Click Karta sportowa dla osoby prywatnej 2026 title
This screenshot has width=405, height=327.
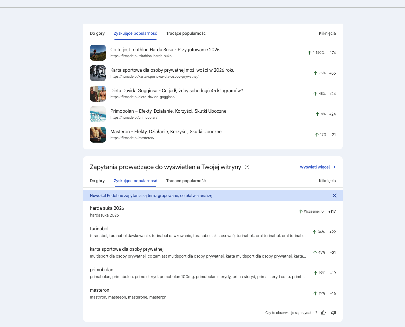(172, 70)
